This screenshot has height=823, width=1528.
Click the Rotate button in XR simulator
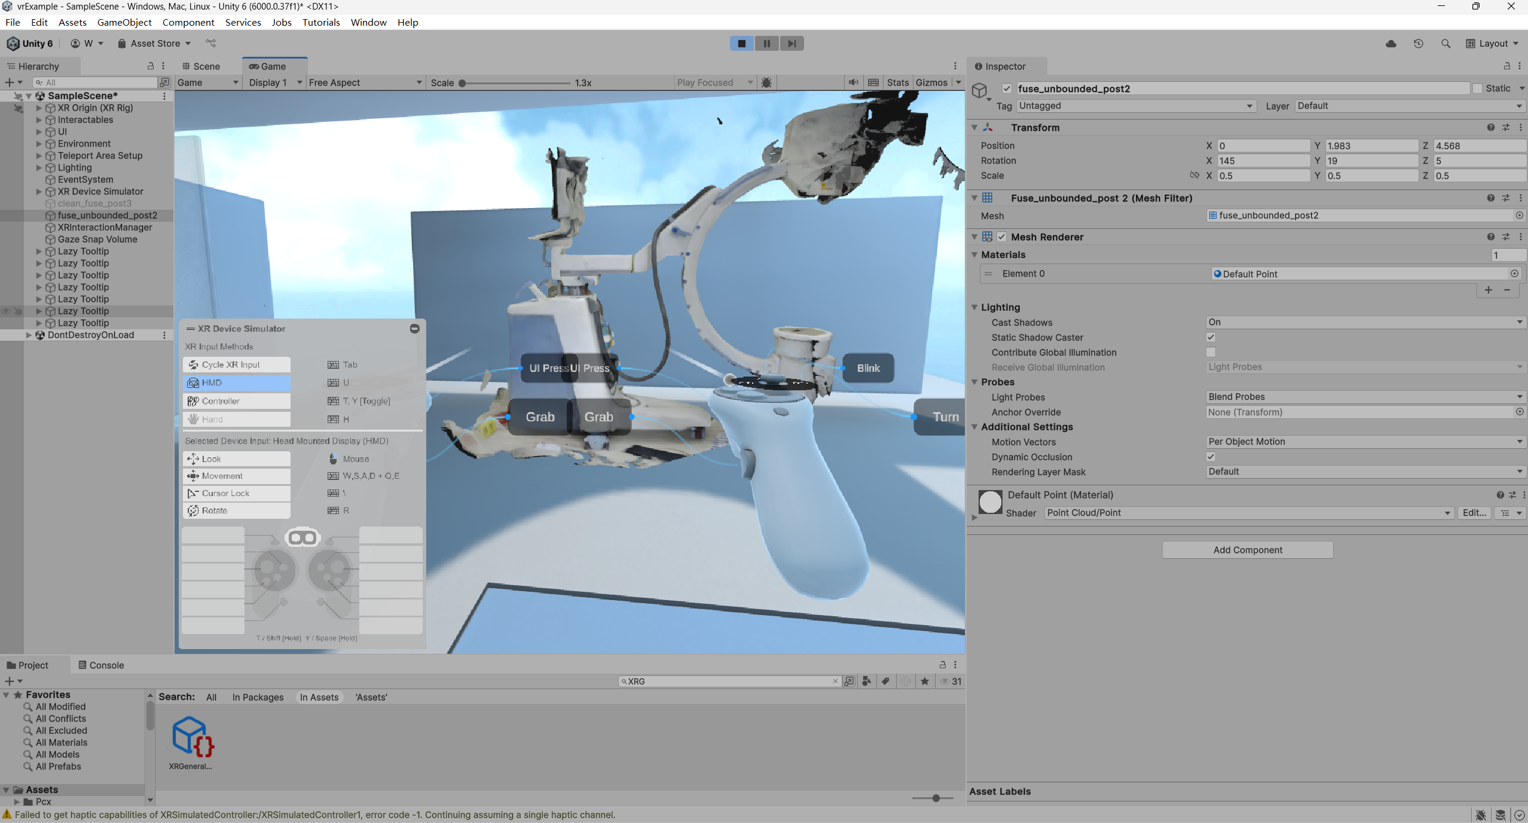point(237,510)
